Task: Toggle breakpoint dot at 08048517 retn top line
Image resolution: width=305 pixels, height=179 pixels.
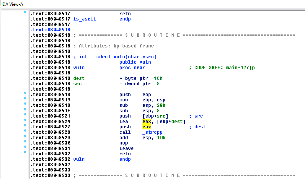Action: [x=25, y=12]
